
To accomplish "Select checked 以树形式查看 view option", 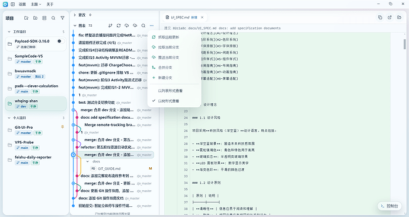I will tap(174, 101).
